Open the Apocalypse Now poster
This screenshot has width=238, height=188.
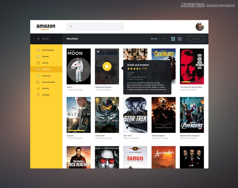pos(163,157)
